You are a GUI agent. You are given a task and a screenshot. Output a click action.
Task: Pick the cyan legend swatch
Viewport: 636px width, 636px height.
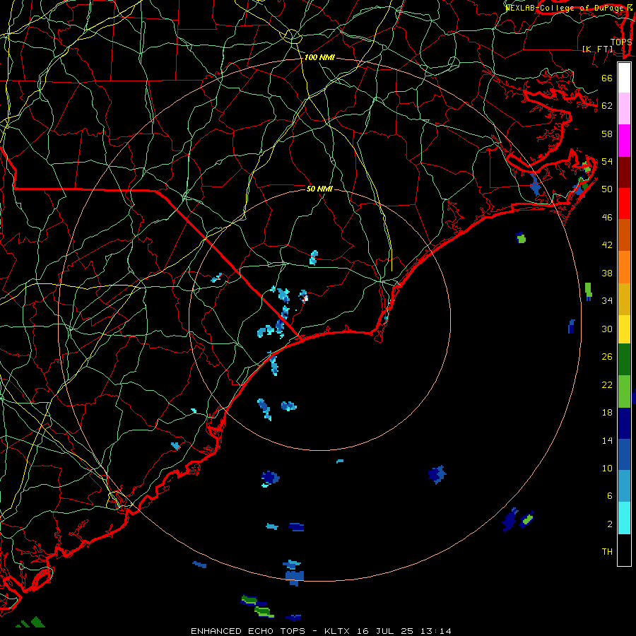(x=624, y=518)
